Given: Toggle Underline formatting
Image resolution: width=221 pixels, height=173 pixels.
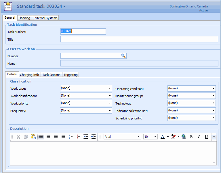Looking at the screenshot, I should pos(206,137).
